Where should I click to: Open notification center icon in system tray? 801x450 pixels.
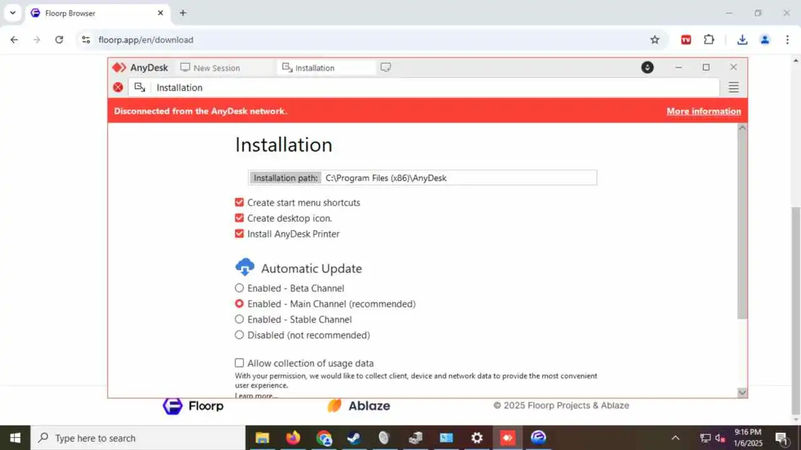pyautogui.click(x=781, y=437)
